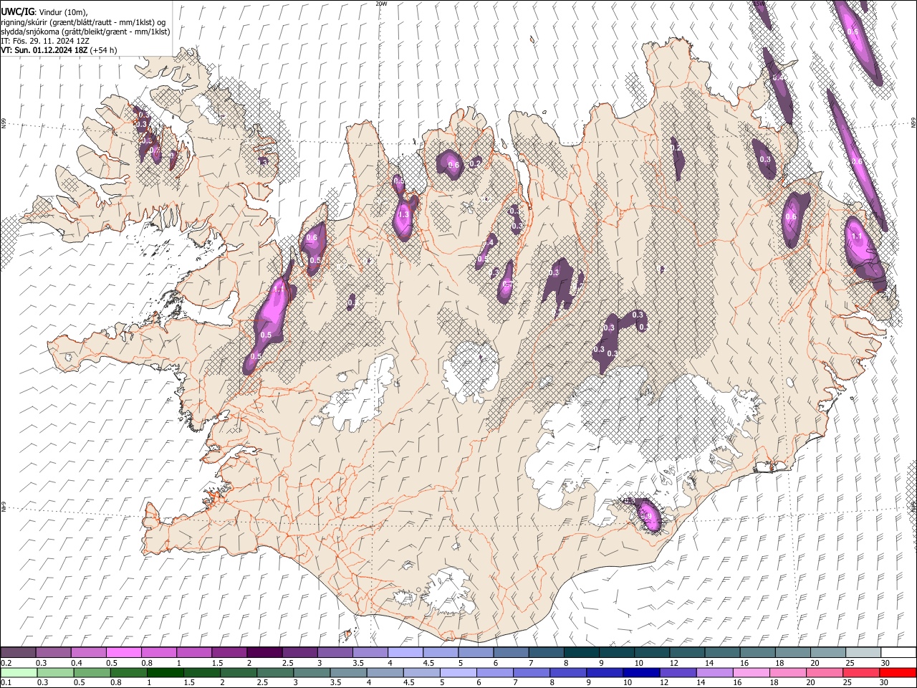Image resolution: width=917 pixels, height=688 pixels.
Task: Click the '30' value in the upper legend
Action: point(885,663)
